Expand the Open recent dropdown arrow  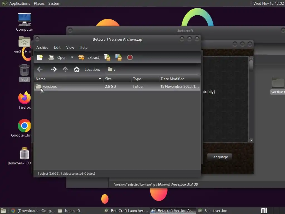[x=72, y=57]
